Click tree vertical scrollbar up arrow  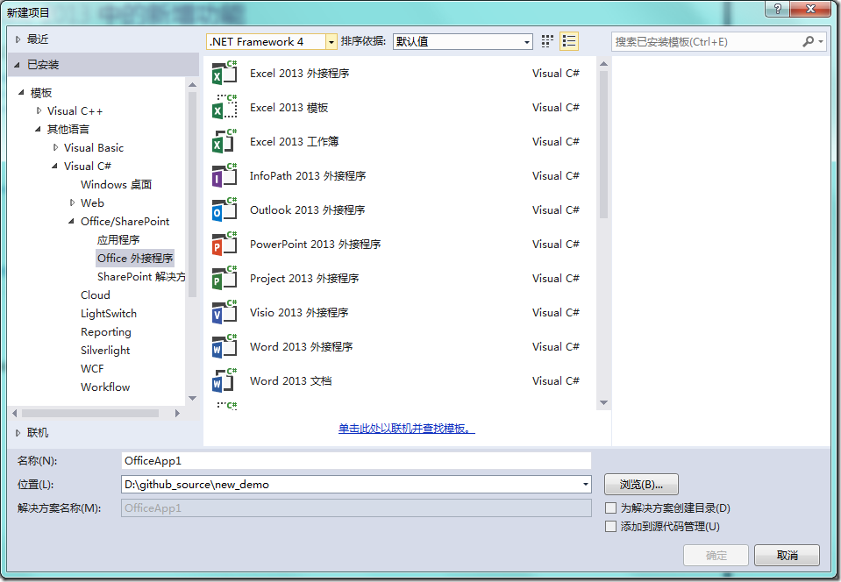193,85
